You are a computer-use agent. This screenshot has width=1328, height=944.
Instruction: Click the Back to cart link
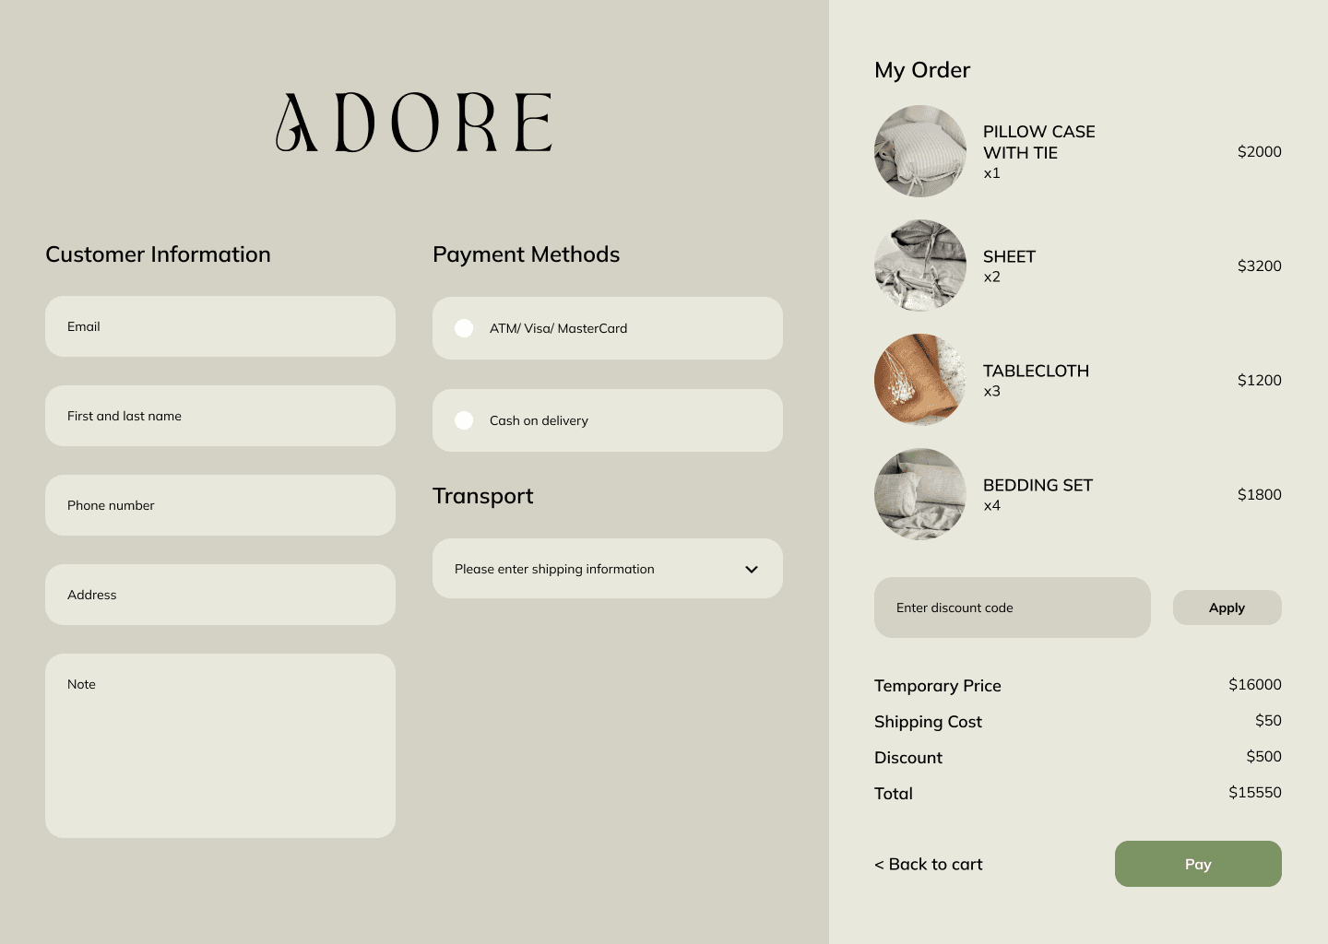(x=928, y=864)
